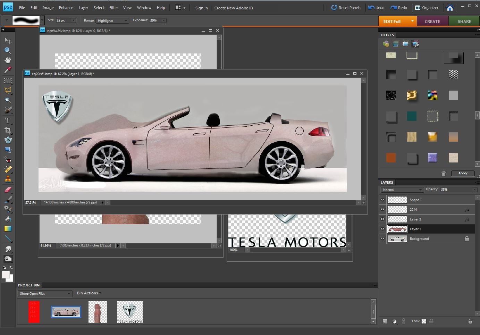
Task: Expand the EDIT Full mode arrow
Action: (412, 21)
